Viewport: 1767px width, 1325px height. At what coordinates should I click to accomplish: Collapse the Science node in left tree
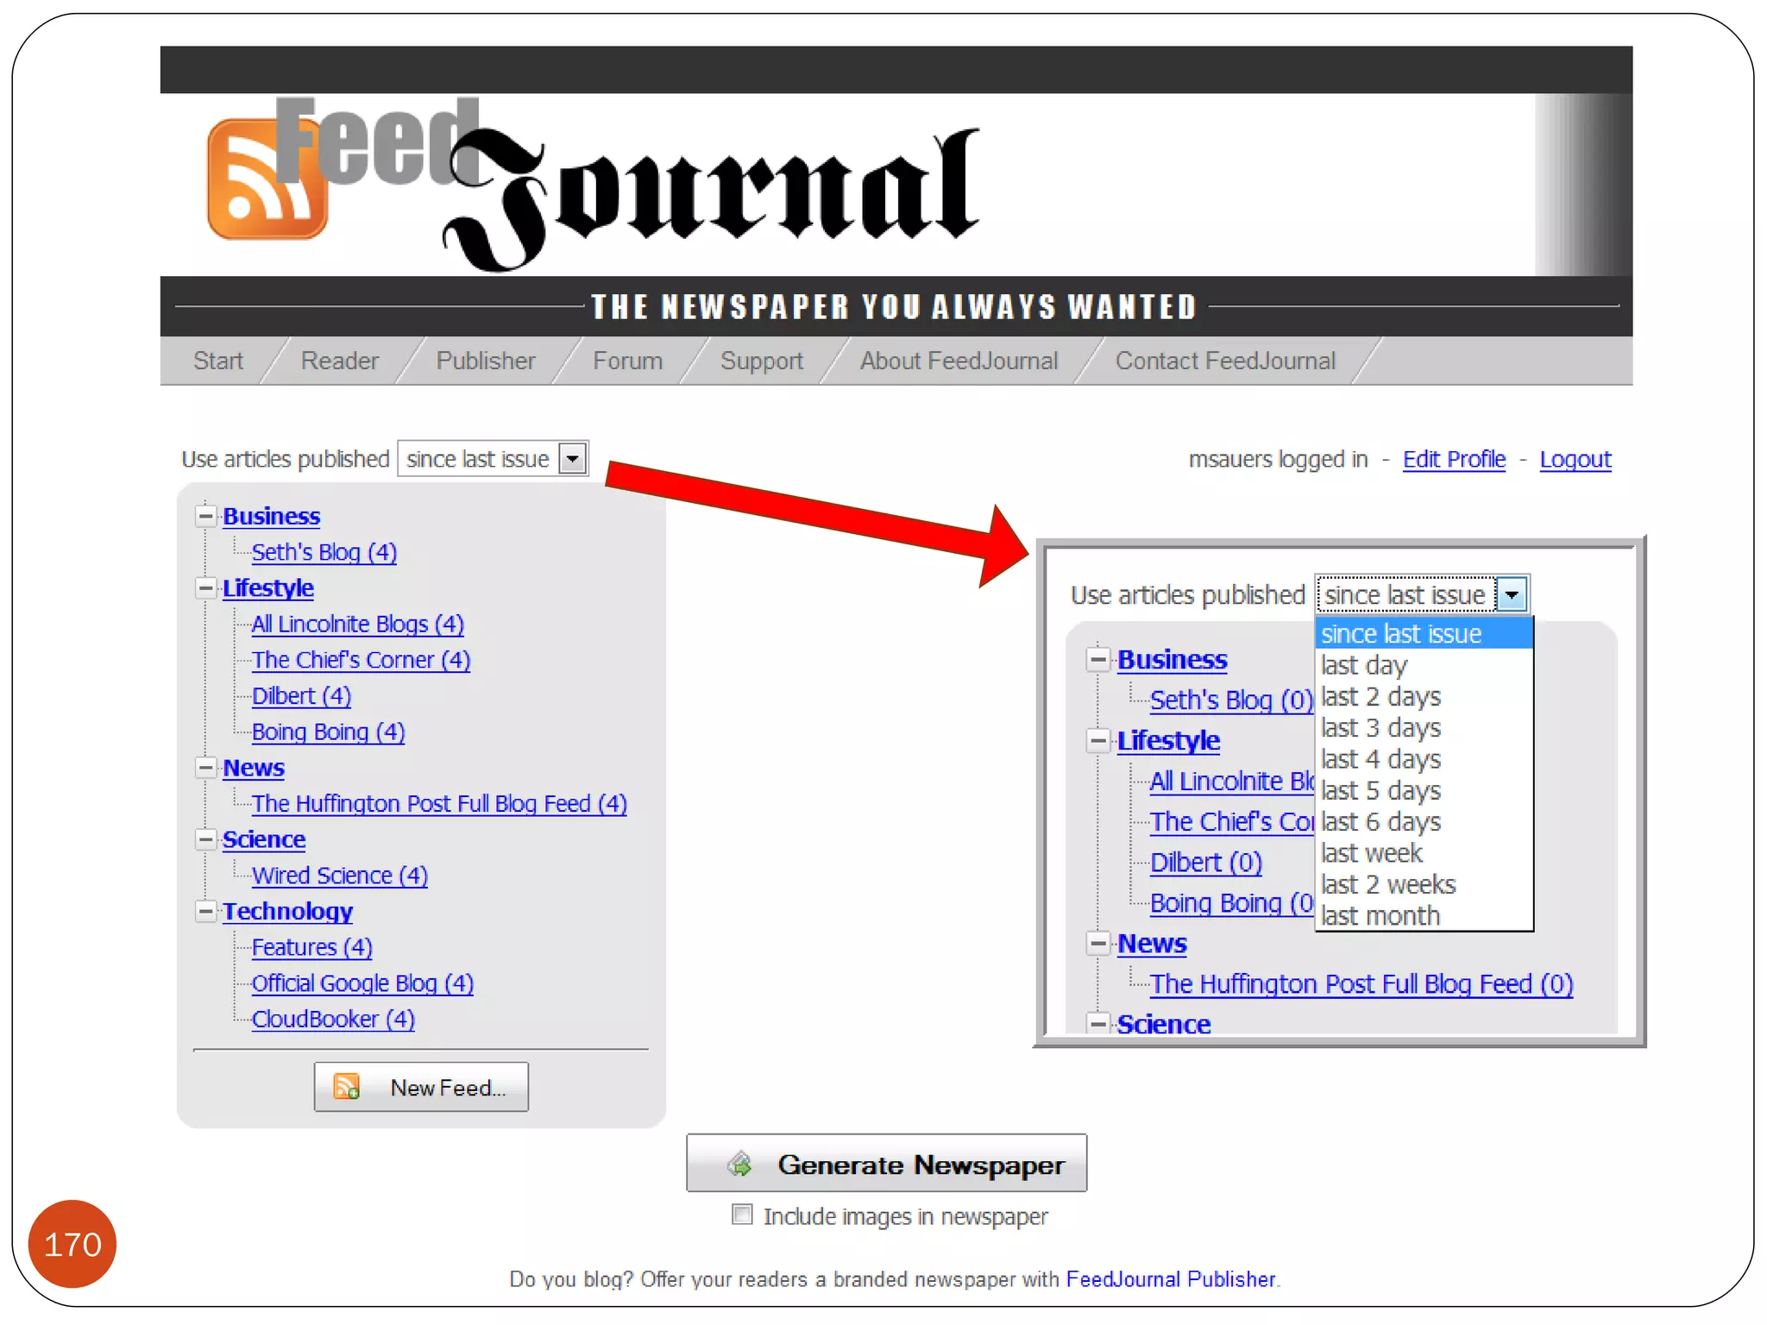pyautogui.click(x=205, y=839)
